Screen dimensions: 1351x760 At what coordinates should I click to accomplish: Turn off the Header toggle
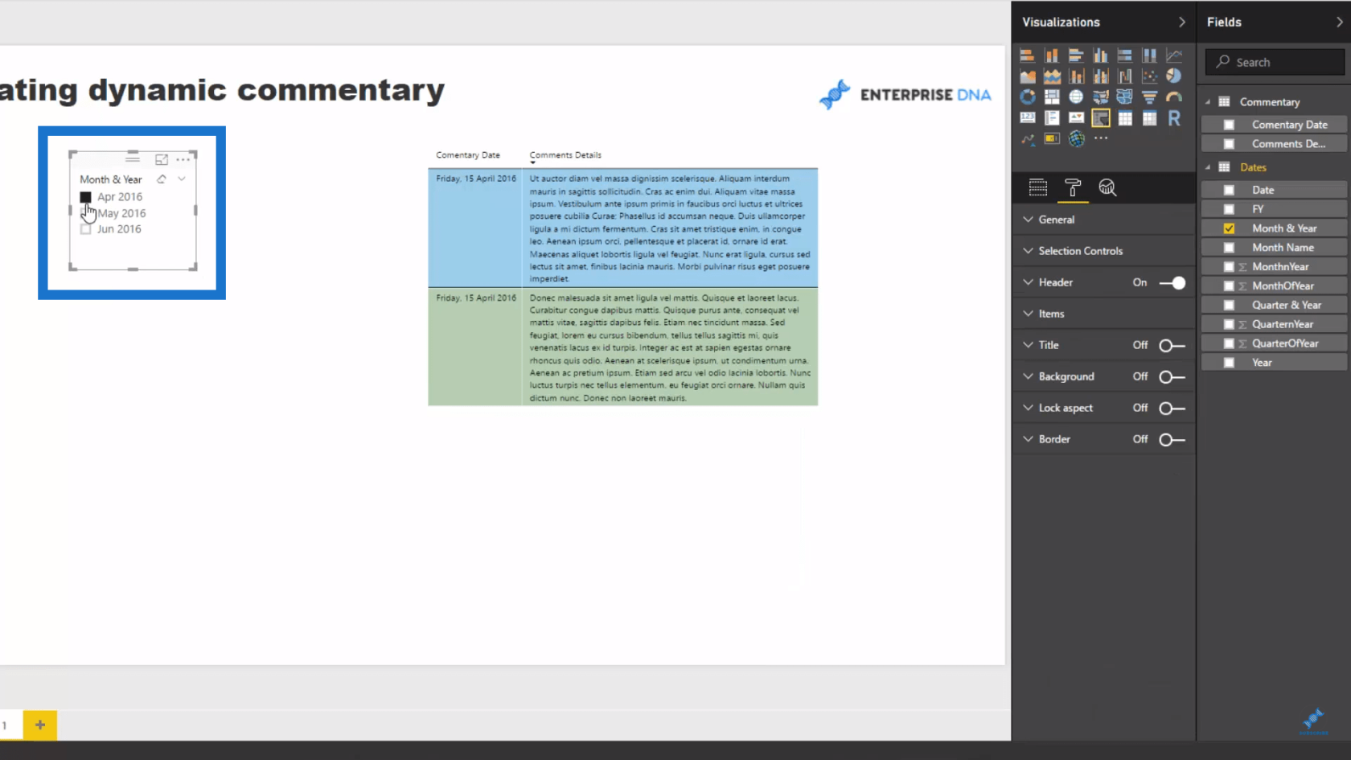tap(1172, 283)
